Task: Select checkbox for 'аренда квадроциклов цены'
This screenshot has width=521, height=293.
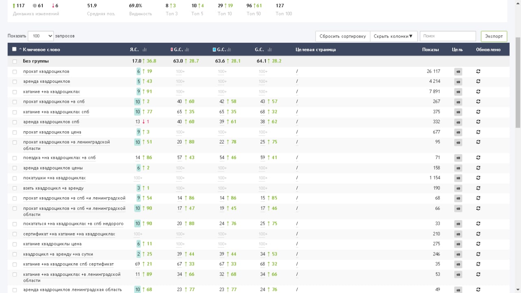Action: [x=15, y=168]
